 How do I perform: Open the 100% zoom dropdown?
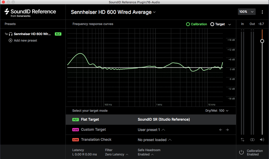247,12
